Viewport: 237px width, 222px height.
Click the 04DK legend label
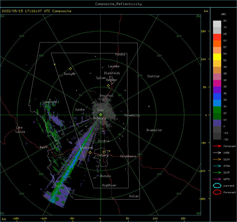[226, 153]
